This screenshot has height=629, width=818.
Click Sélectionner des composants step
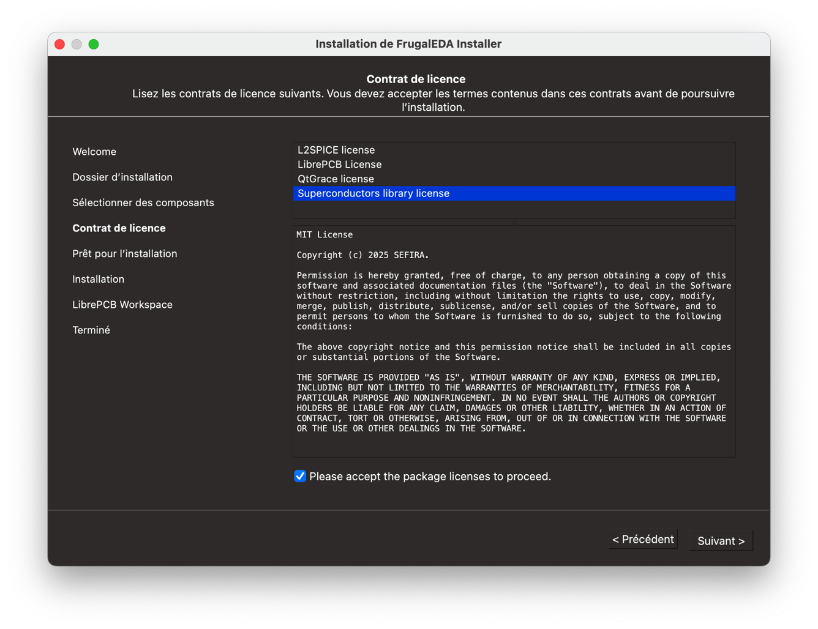click(143, 203)
